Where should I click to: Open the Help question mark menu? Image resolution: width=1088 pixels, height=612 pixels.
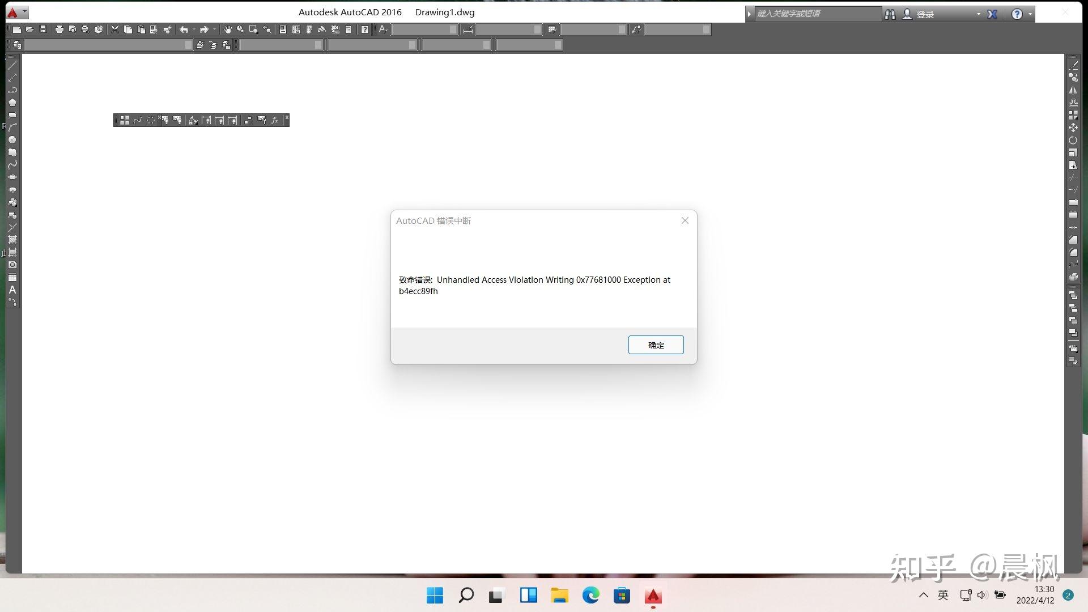[x=1017, y=14]
